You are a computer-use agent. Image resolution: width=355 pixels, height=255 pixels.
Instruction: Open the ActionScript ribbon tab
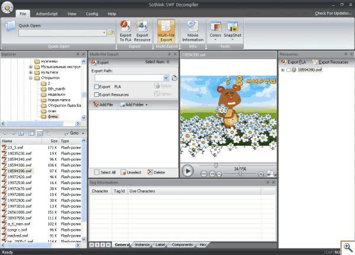(x=47, y=14)
